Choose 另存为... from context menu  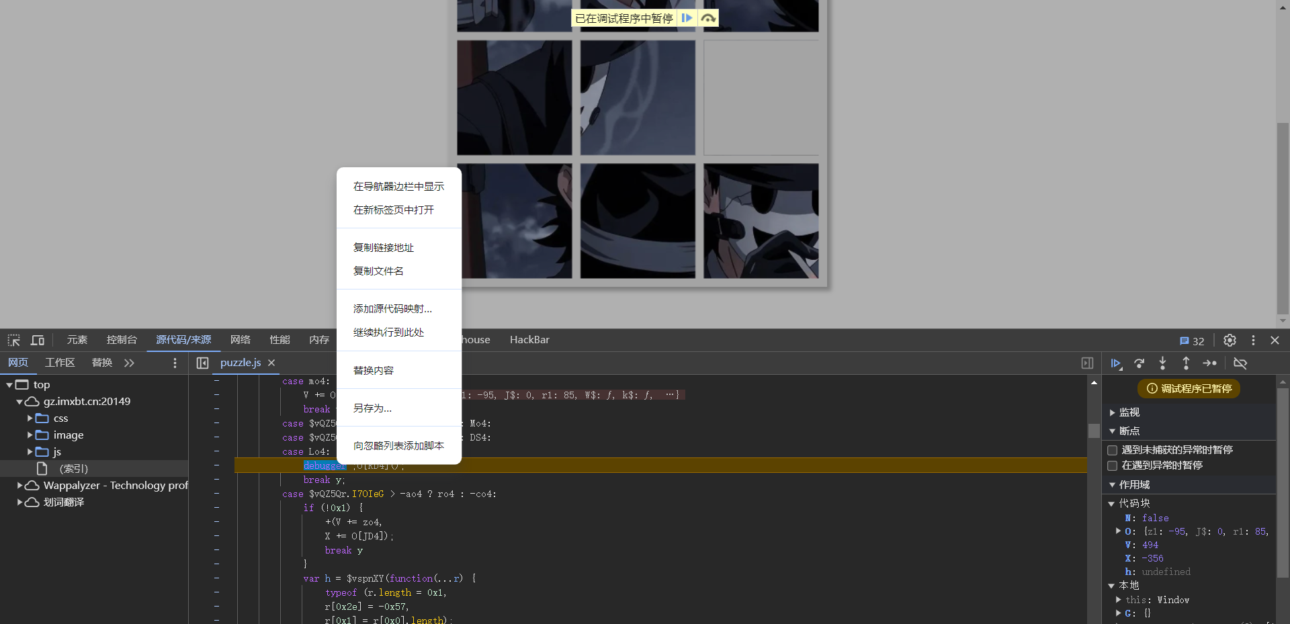[x=372, y=408]
